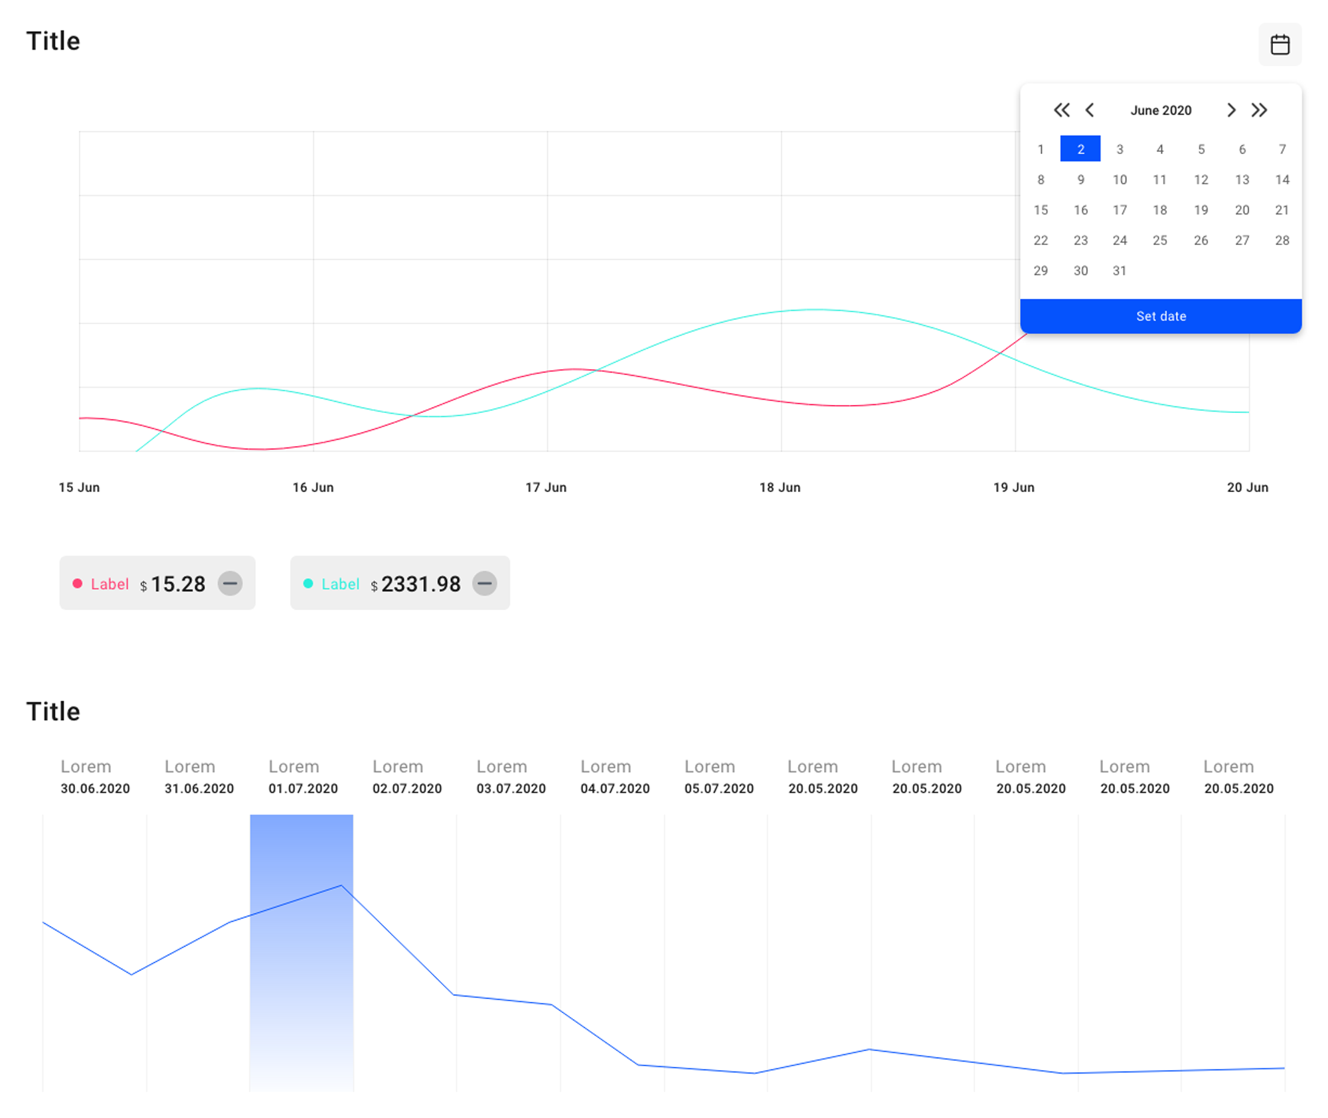Viewport: 1328px width, 1118px height.
Task: Go to previous year with double-left arrows
Action: click(x=1061, y=110)
